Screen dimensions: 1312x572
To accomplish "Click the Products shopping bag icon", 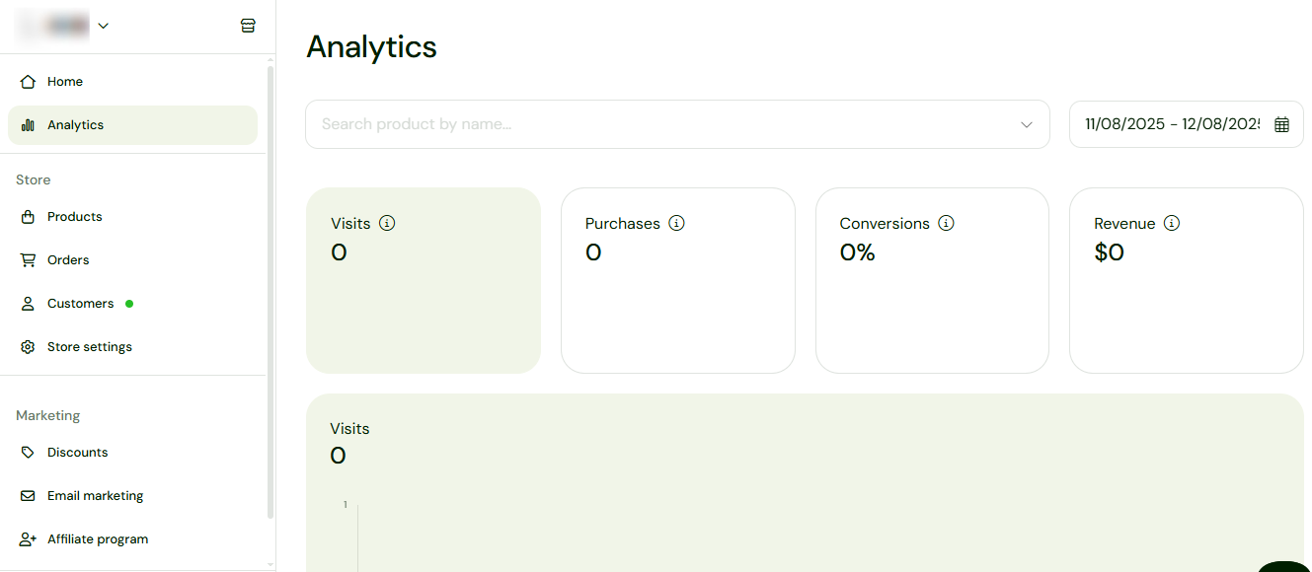I will 29,216.
